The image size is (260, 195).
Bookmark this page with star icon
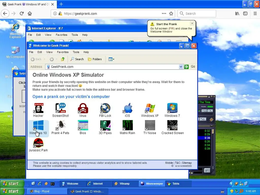click(x=171, y=13)
